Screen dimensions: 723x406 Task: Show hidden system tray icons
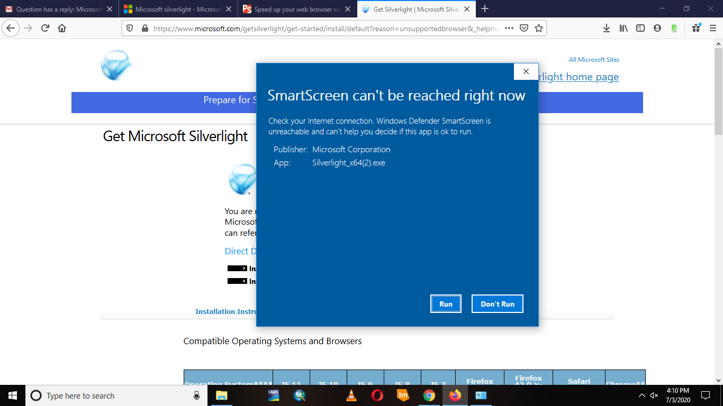[x=641, y=395]
